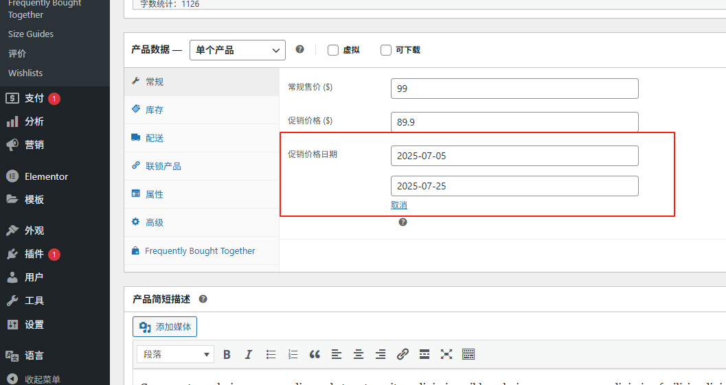Click the 促销价格 input field
726x385 pixels.
coord(514,122)
